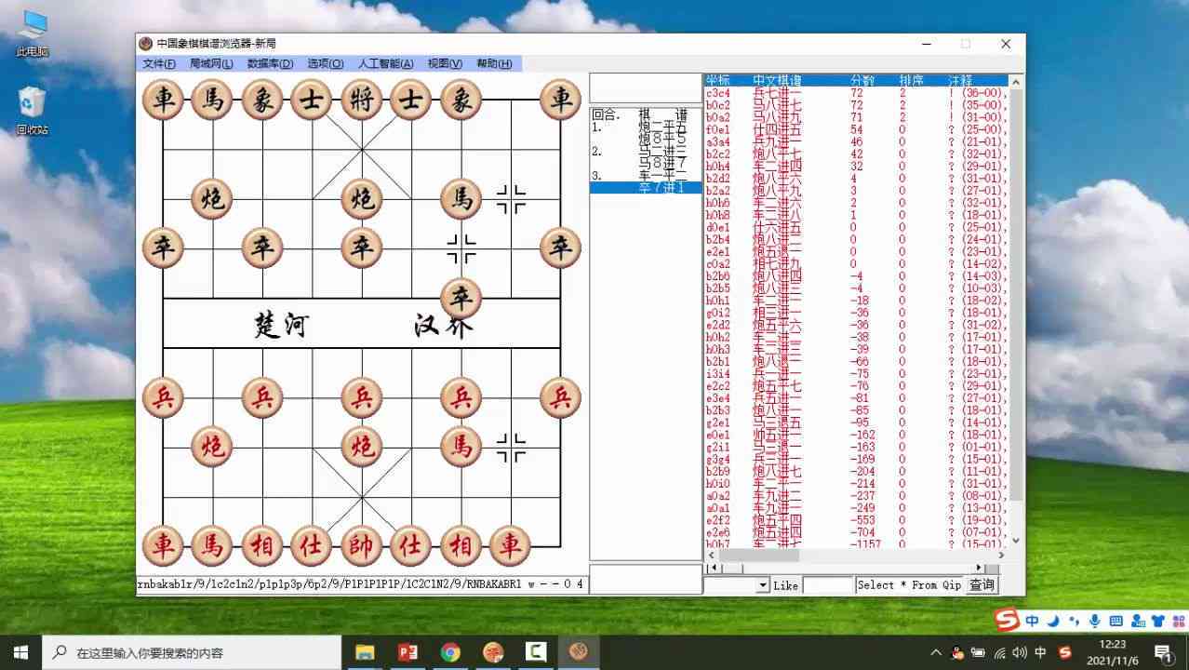Click the 查询 query button

982,585
